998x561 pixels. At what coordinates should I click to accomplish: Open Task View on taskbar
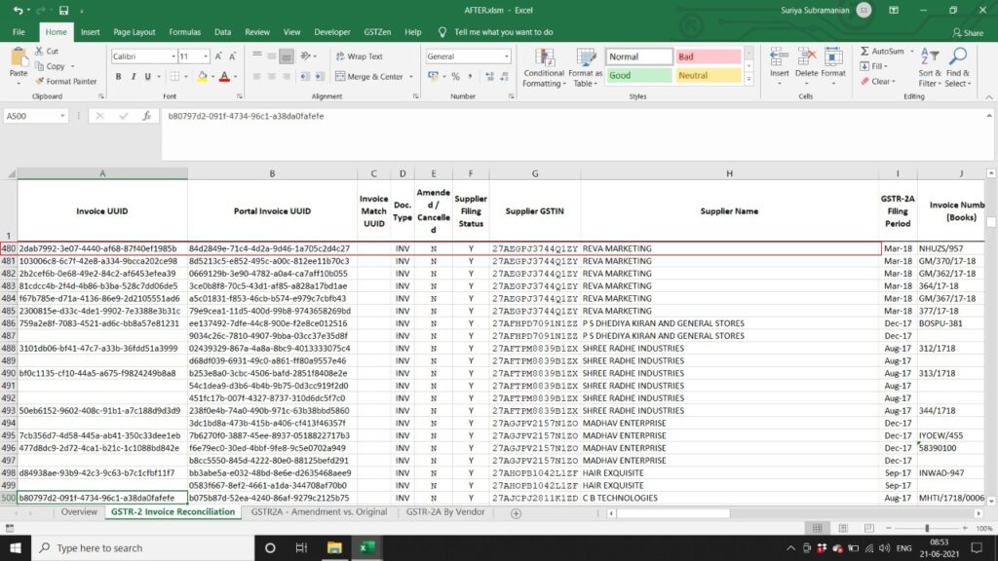(302, 547)
